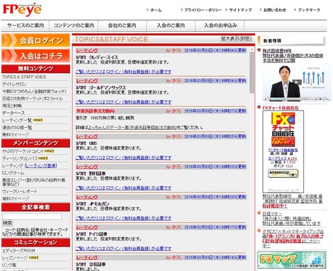Image resolution: width=333 pixels, height=271 pixels.
Task: Click login-required link under ドイツ証券 entry
Action: point(123,249)
